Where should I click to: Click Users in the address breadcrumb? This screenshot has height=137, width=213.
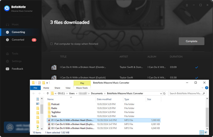click(x=72, y=93)
